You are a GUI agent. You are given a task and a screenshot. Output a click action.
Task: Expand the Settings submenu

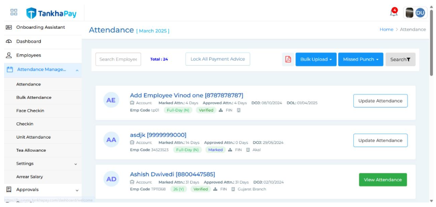coord(75,164)
